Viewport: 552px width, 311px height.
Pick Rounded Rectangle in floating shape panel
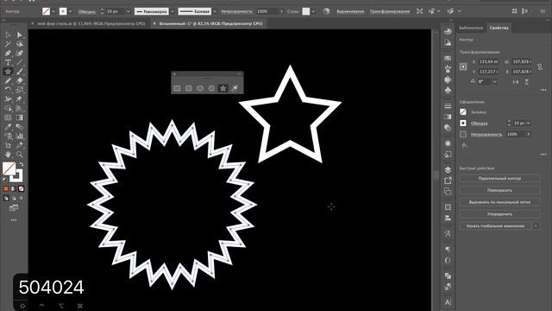pyautogui.click(x=189, y=88)
